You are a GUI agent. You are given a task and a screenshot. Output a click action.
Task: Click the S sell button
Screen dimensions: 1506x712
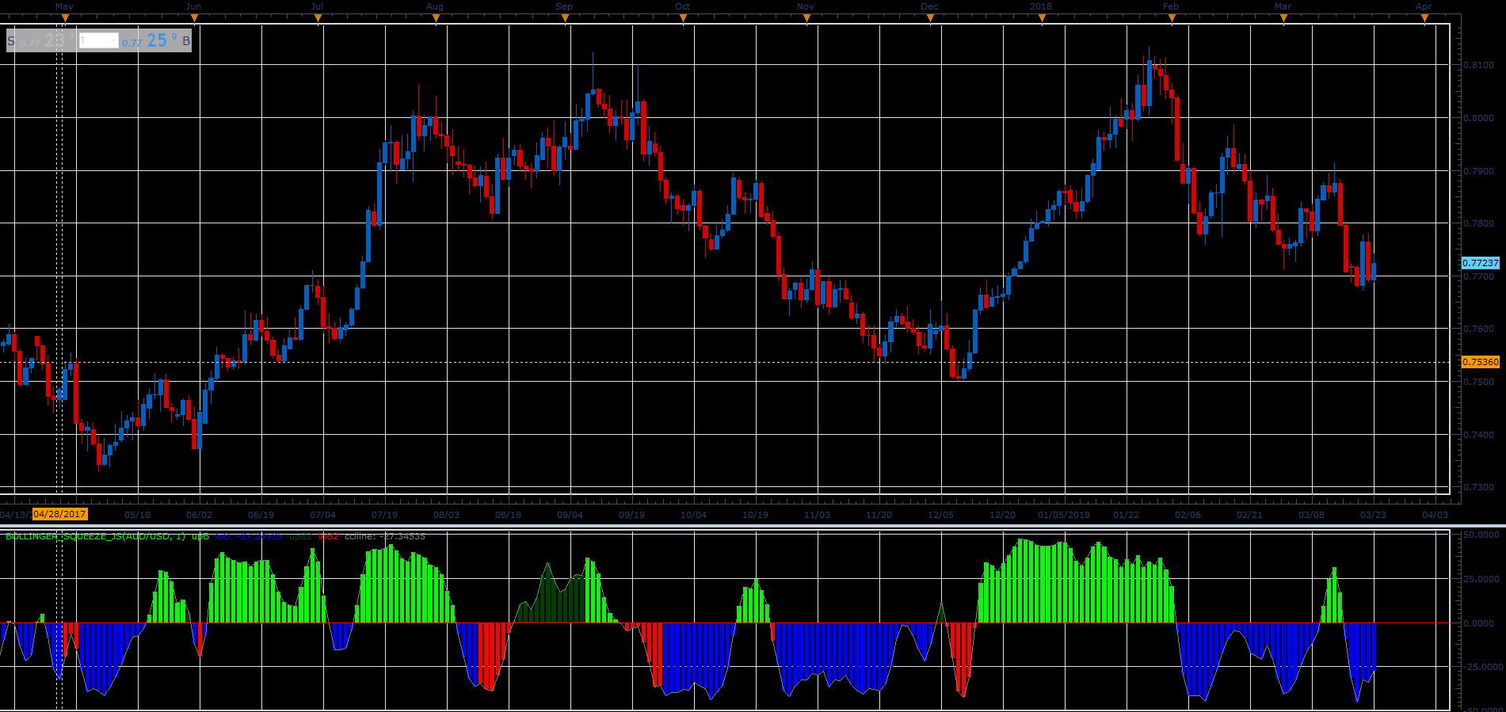[11, 40]
